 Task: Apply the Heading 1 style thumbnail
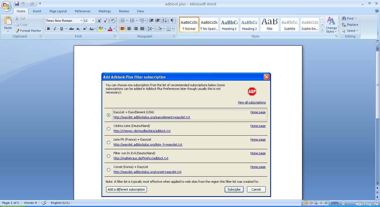(229, 25)
